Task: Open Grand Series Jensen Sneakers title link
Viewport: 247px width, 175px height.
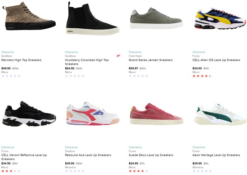Action: 150,60
